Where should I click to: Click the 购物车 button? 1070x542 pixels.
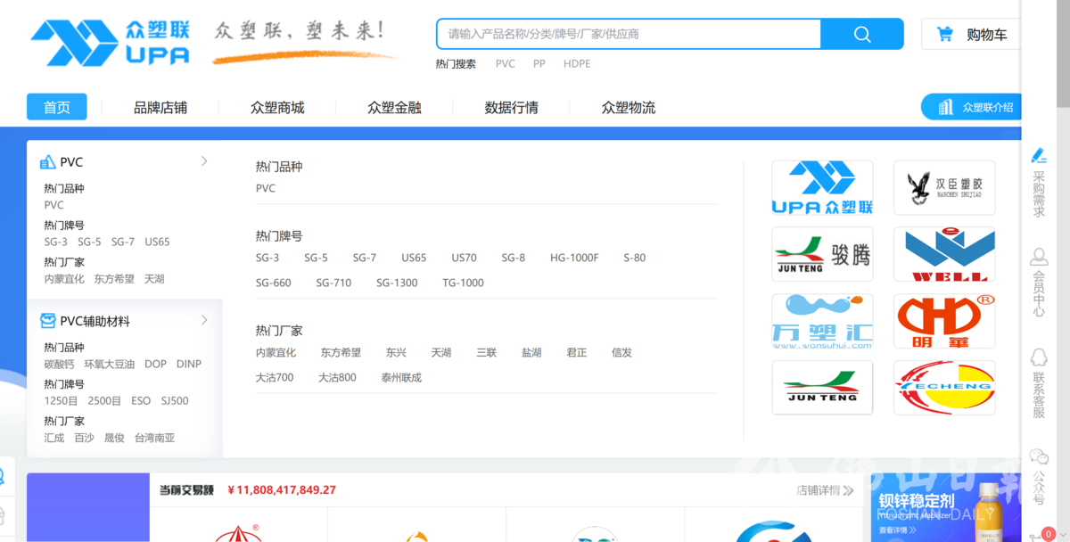[970, 34]
